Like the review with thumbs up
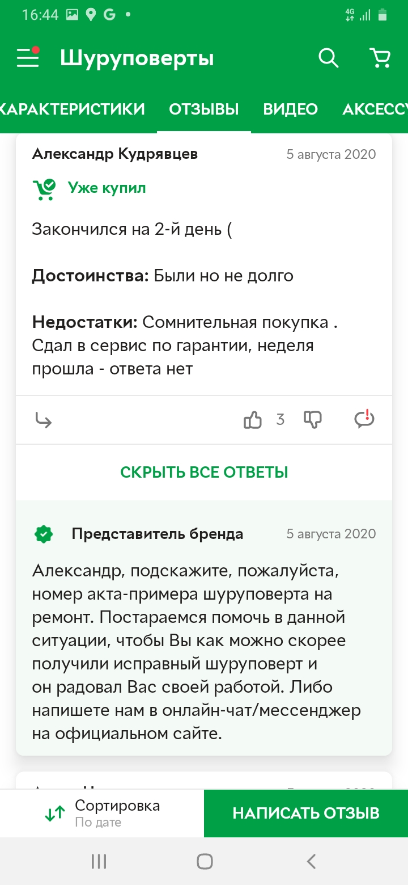Viewport: 408px width, 885px height. tap(252, 420)
